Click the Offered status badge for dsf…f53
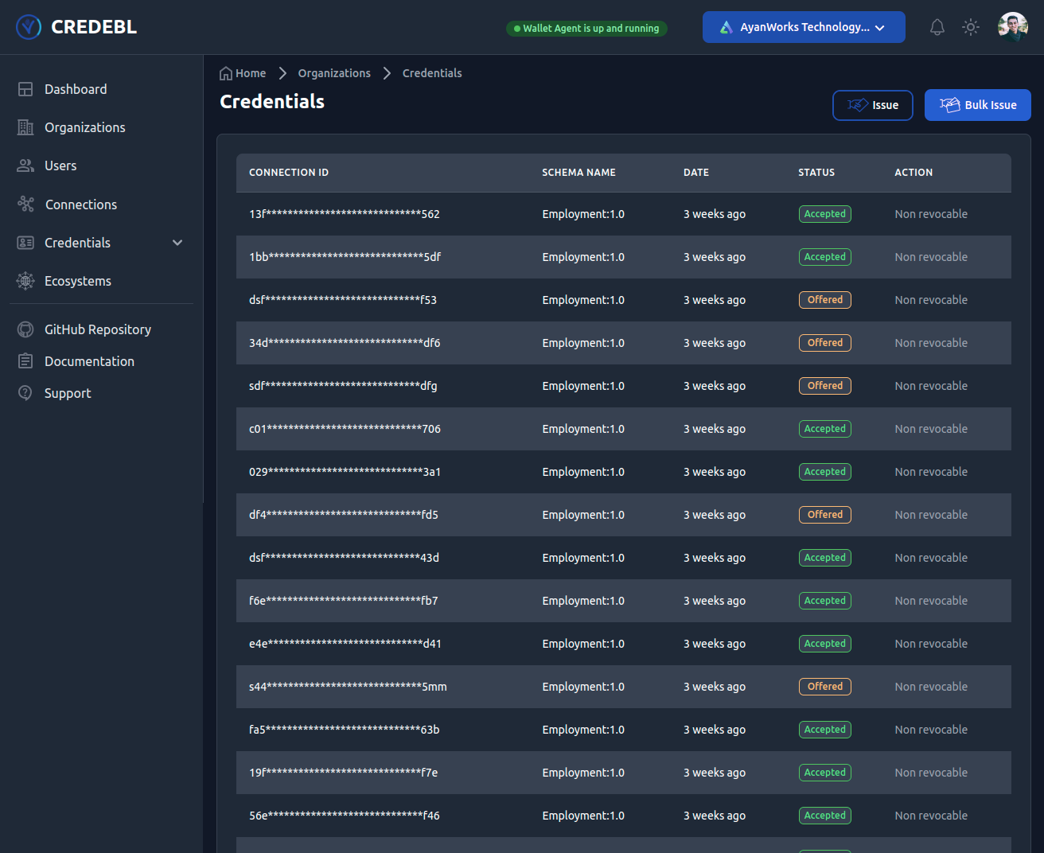The image size is (1044, 853). (824, 300)
